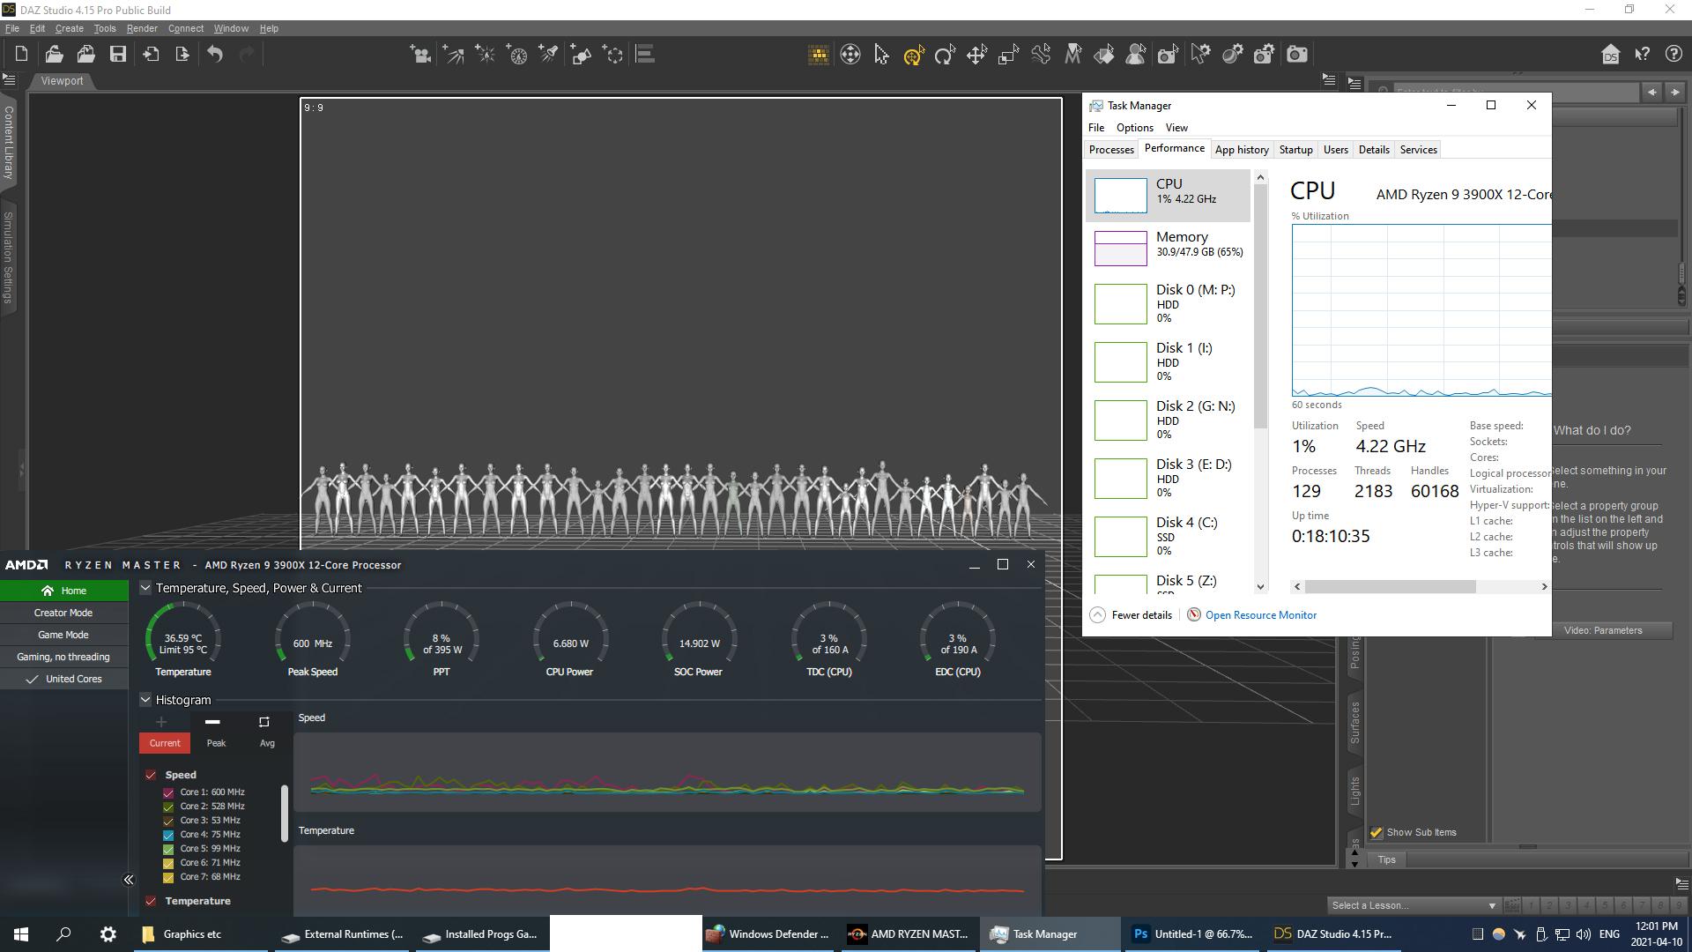1692x952 pixels.
Task: Click the Open Resource Monitor link
Action: pyautogui.click(x=1260, y=615)
